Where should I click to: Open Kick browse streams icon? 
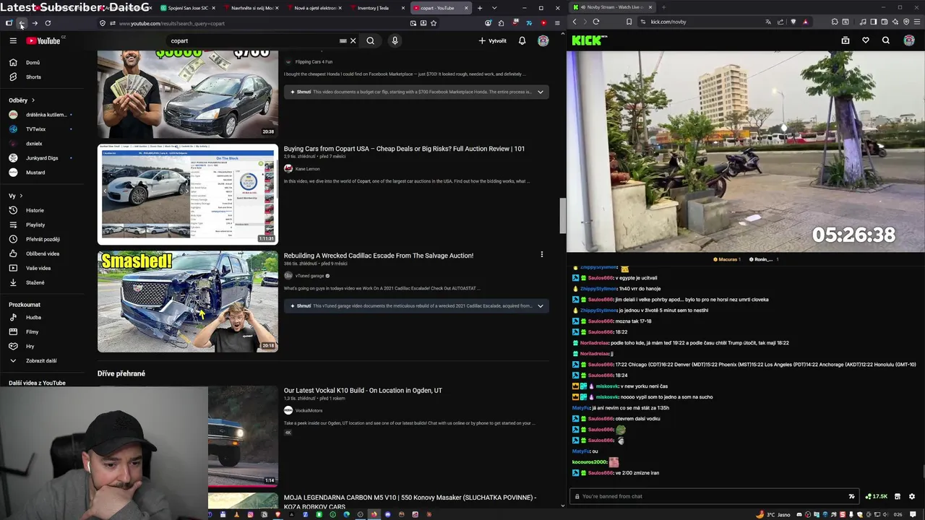(x=846, y=40)
